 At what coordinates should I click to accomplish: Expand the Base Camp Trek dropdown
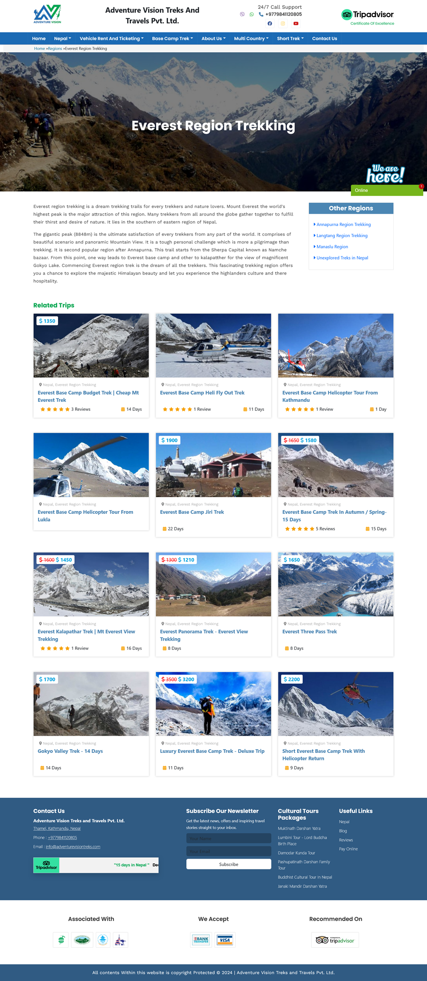(x=173, y=39)
